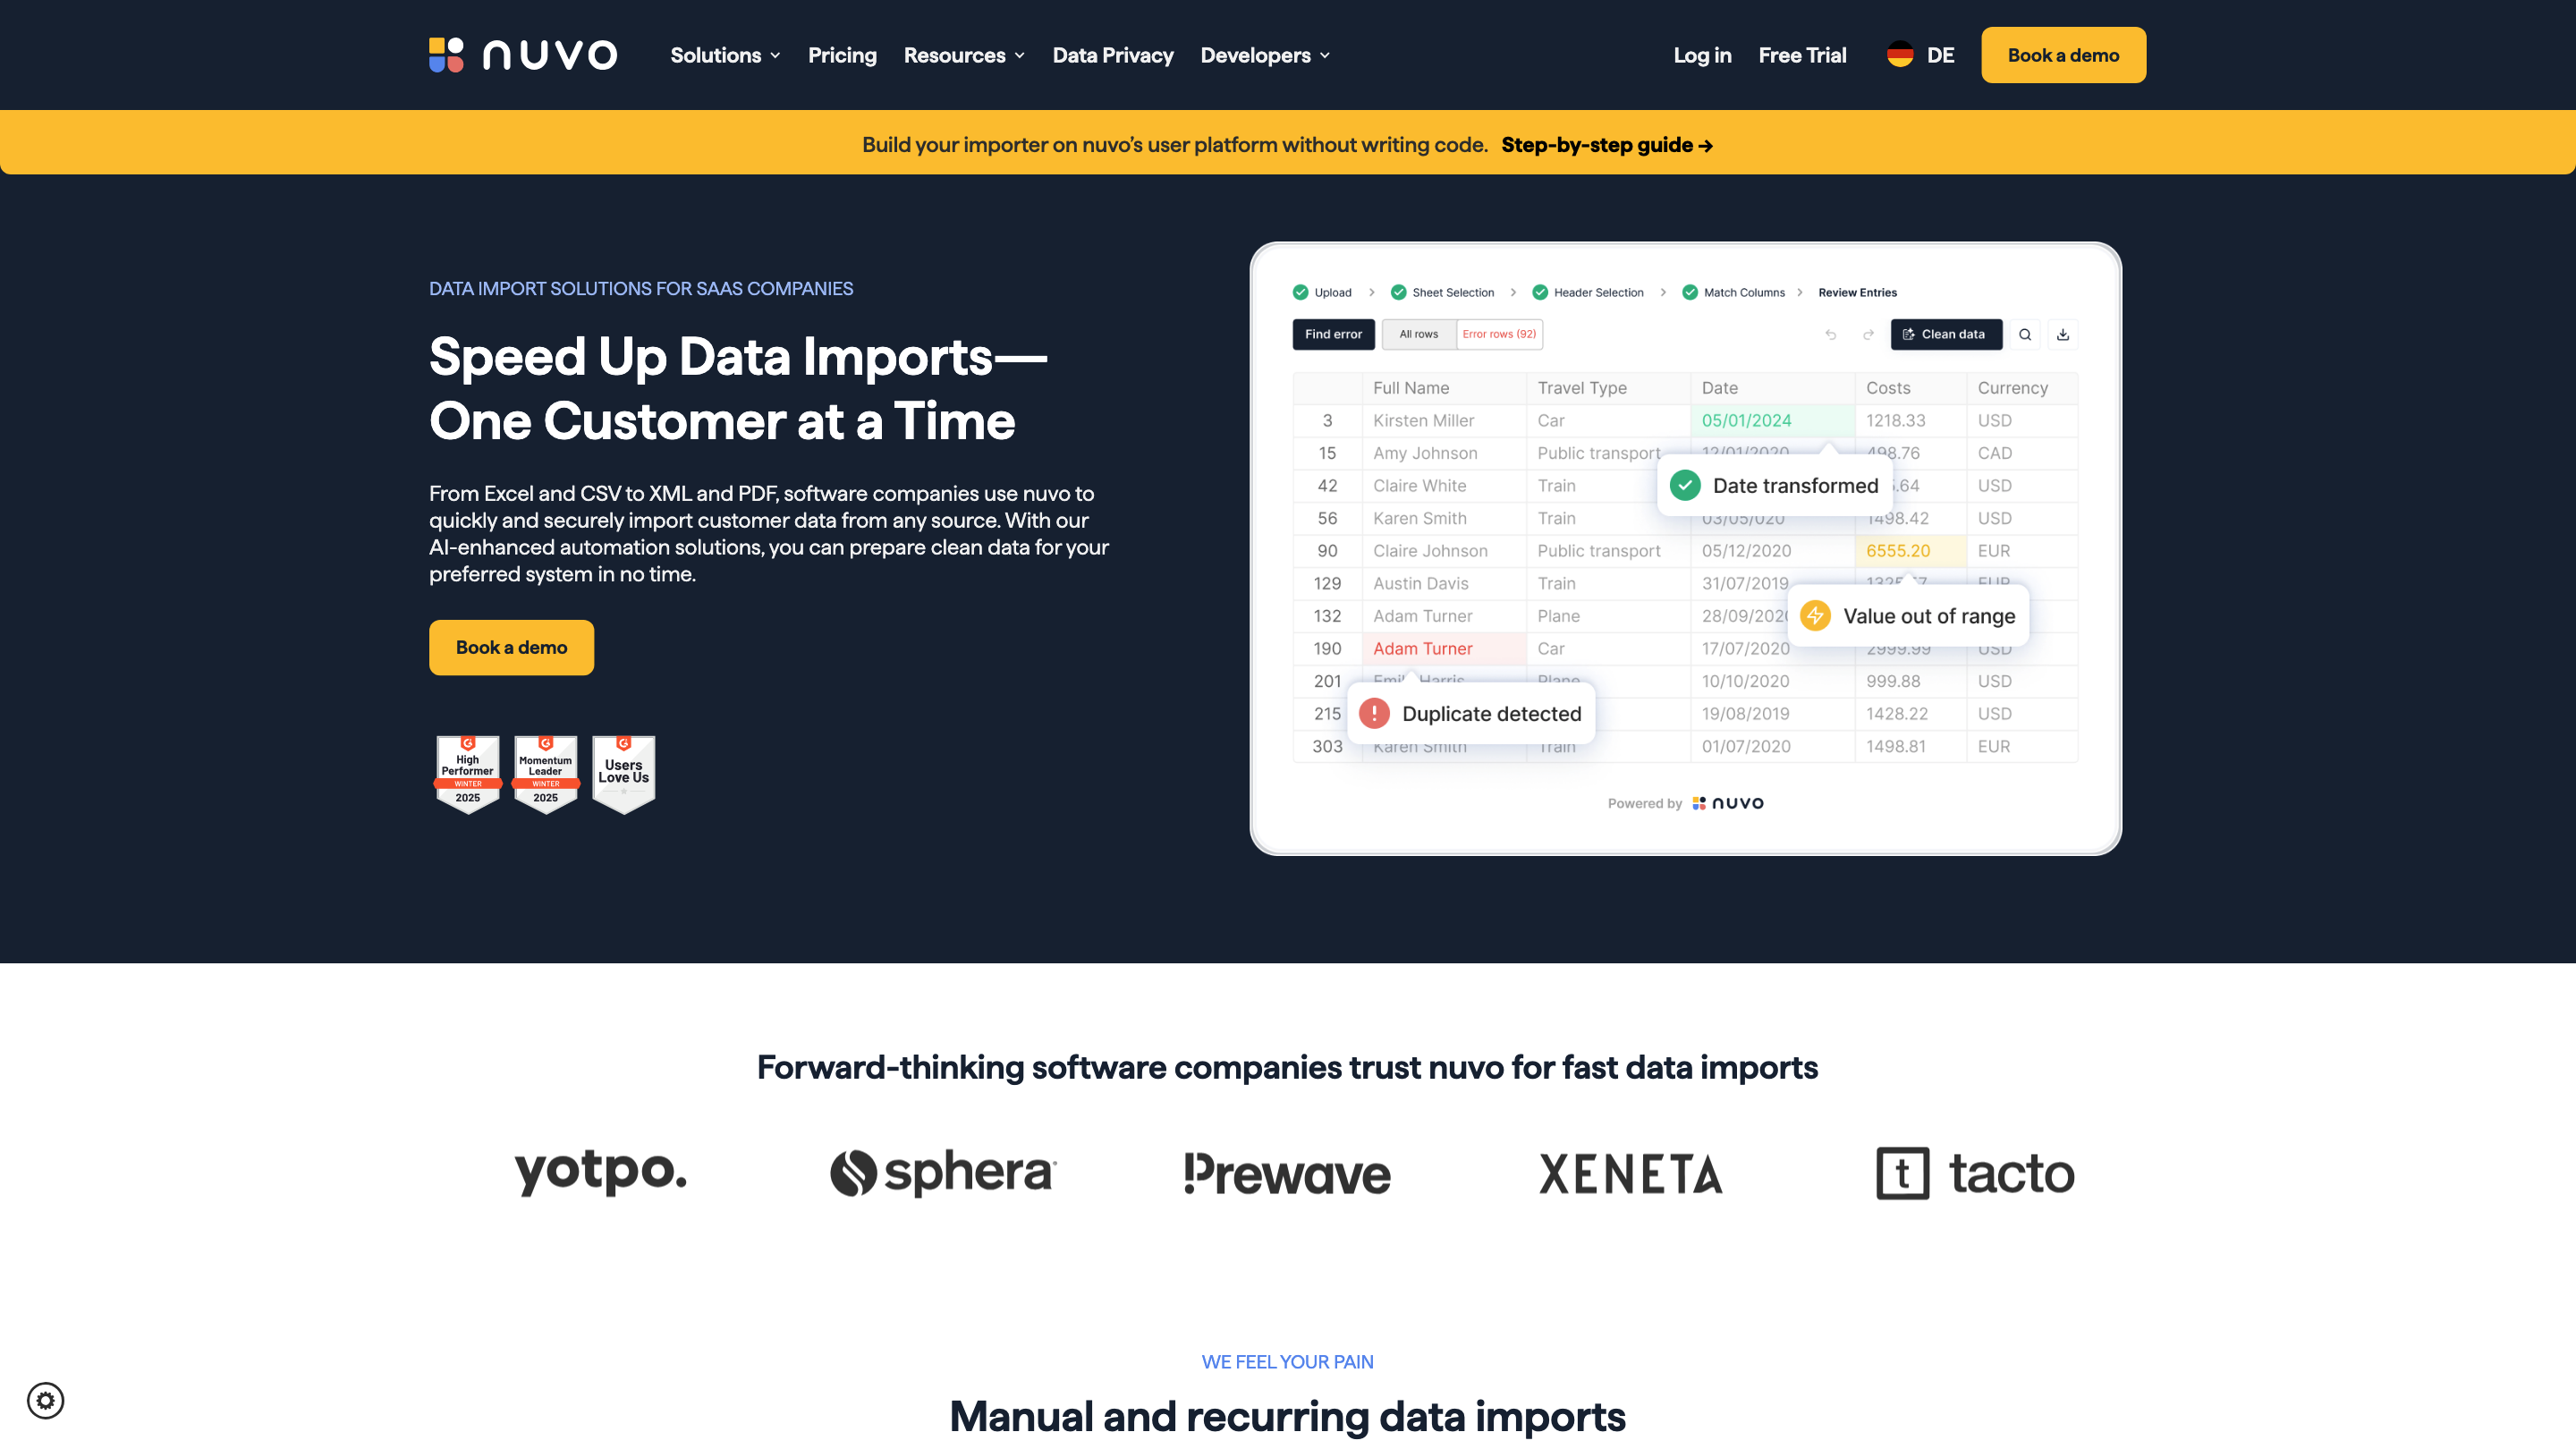Open the Pricing menu item
Viewport: 2576px width, 1449px height.
[842, 55]
